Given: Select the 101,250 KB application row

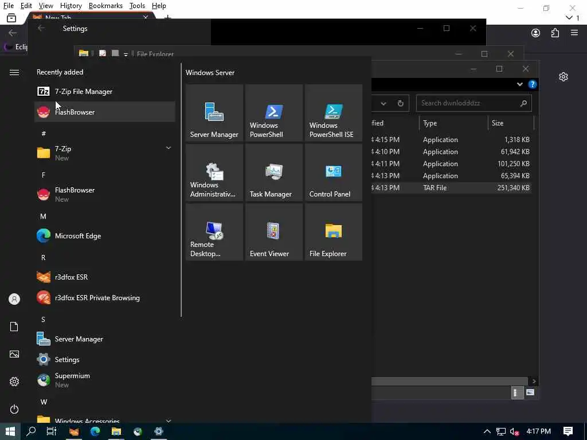Looking at the screenshot, I should [x=452, y=163].
